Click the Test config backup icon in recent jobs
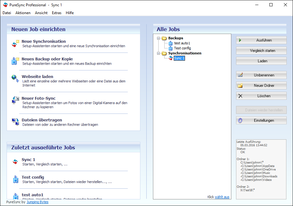 pos(15,179)
